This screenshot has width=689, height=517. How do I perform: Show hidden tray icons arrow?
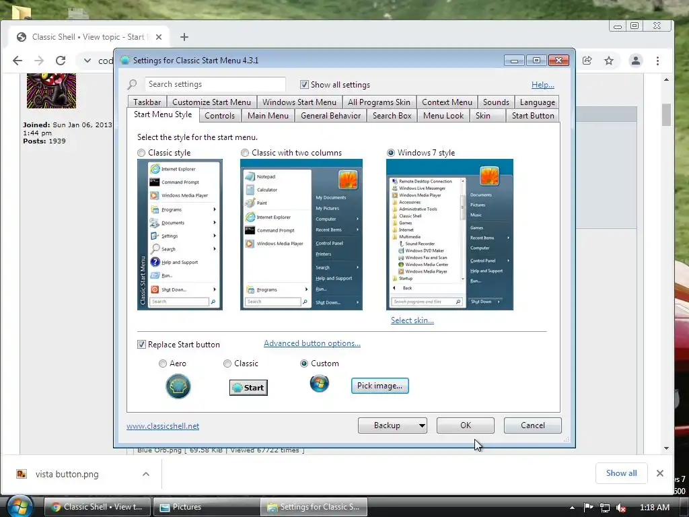click(572, 508)
